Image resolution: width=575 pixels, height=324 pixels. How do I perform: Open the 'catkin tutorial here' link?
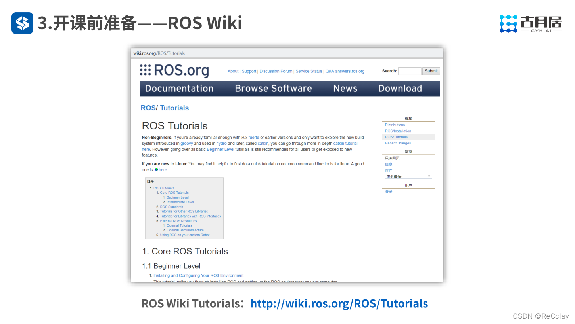345,144
